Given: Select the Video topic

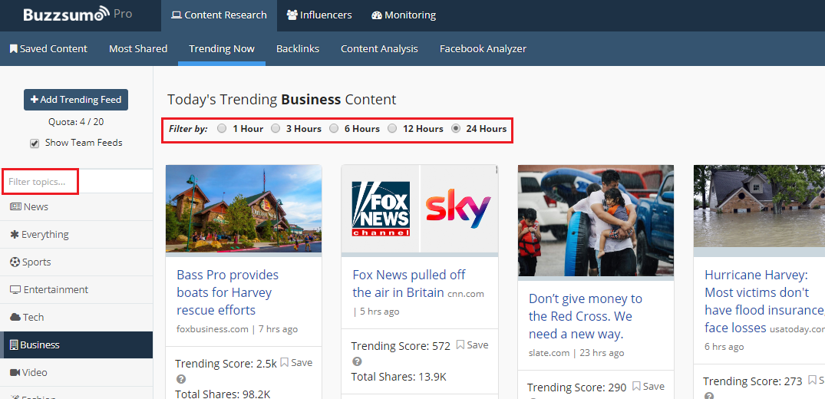Looking at the screenshot, I should point(76,372).
